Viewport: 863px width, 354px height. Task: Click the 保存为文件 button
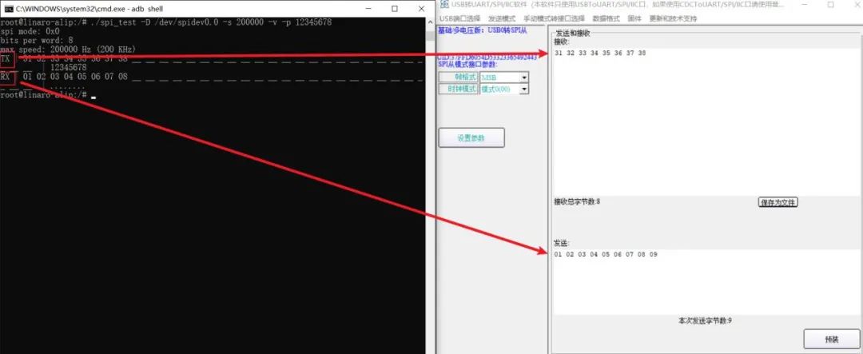coord(777,202)
